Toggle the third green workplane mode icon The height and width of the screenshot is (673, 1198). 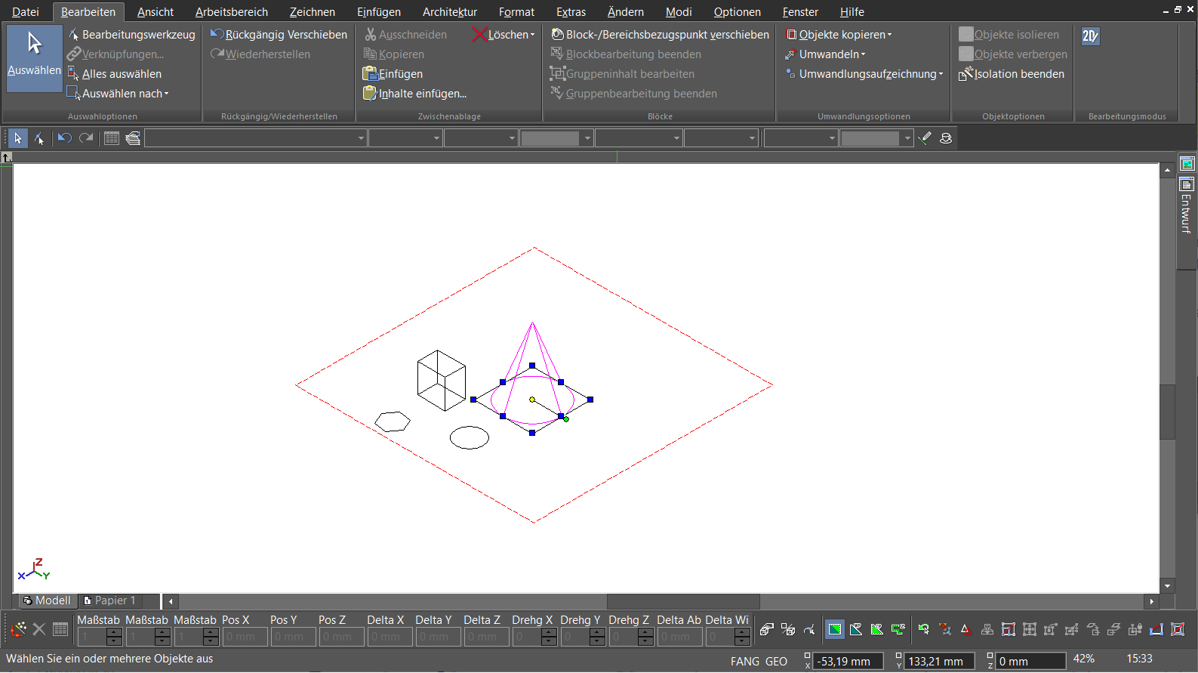coord(877,629)
